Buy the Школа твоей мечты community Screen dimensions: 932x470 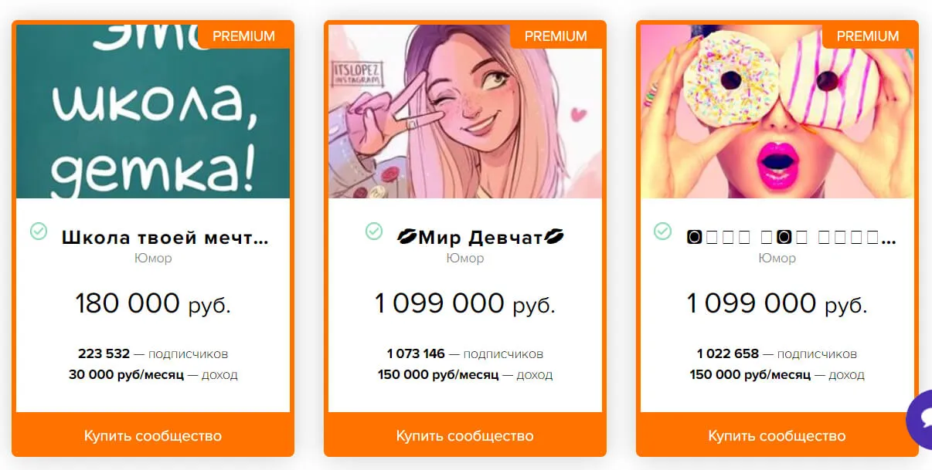(153, 436)
